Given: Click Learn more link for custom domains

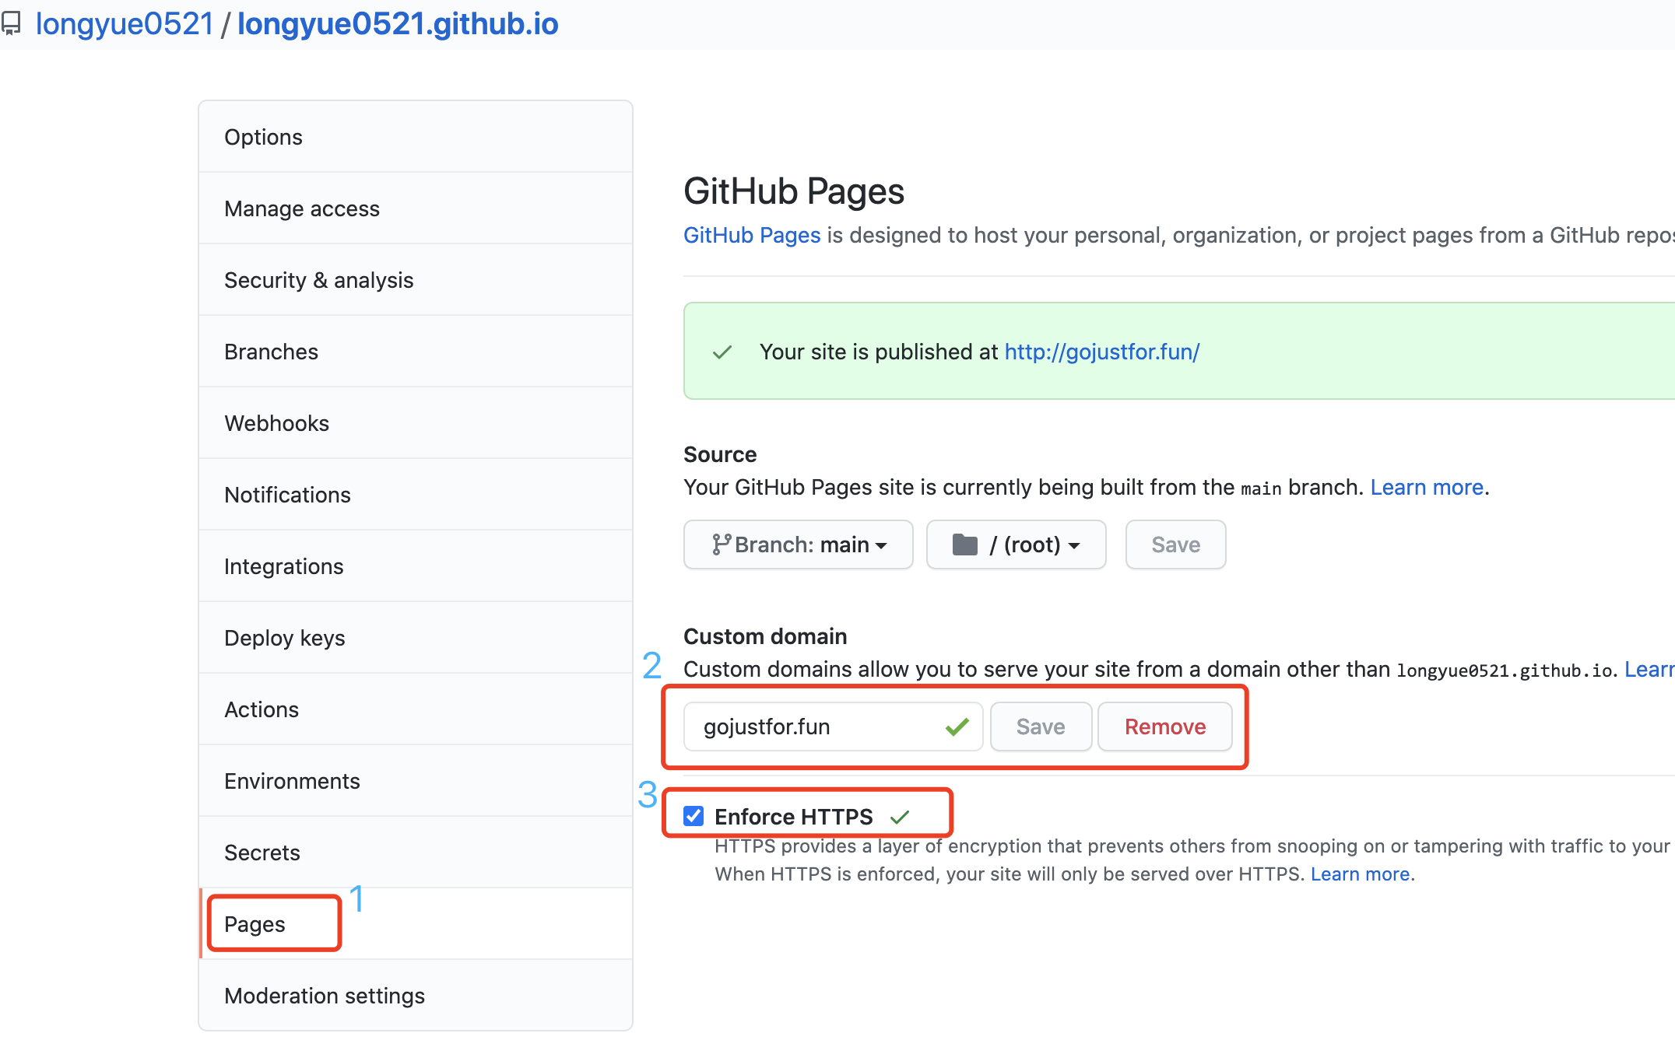Looking at the screenshot, I should pyautogui.click(x=1649, y=669).
